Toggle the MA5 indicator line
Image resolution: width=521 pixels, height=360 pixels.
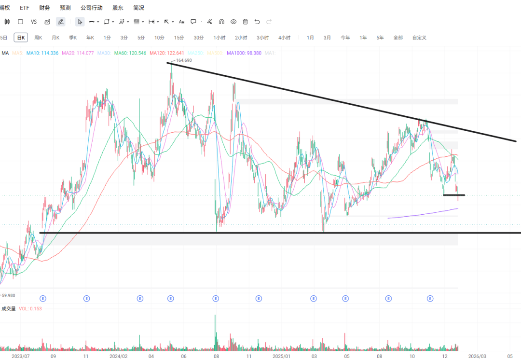click(x=18, y=53)
